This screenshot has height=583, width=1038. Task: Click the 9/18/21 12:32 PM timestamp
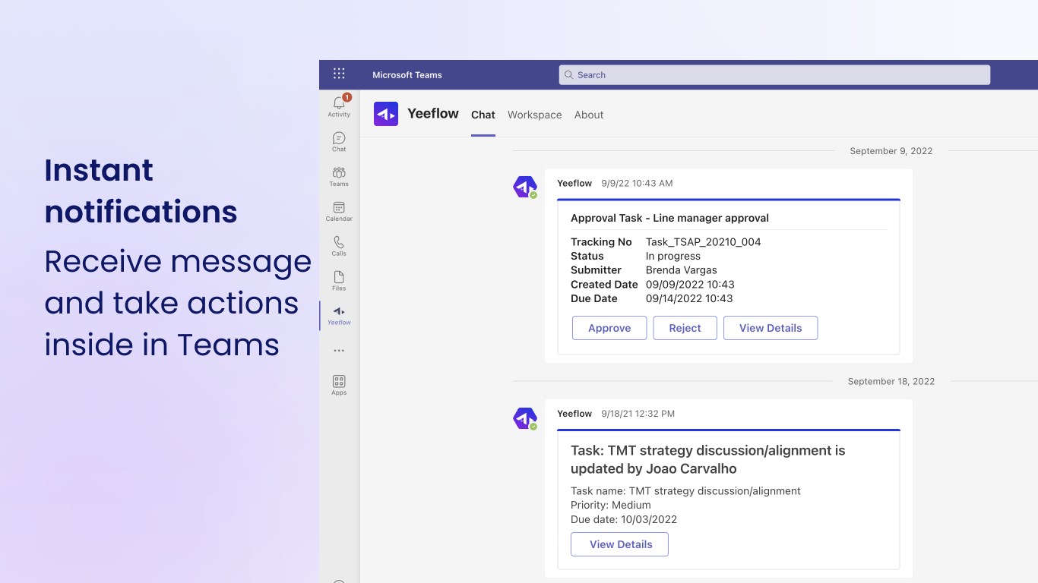pyautogui.click(x=638, y=414)
